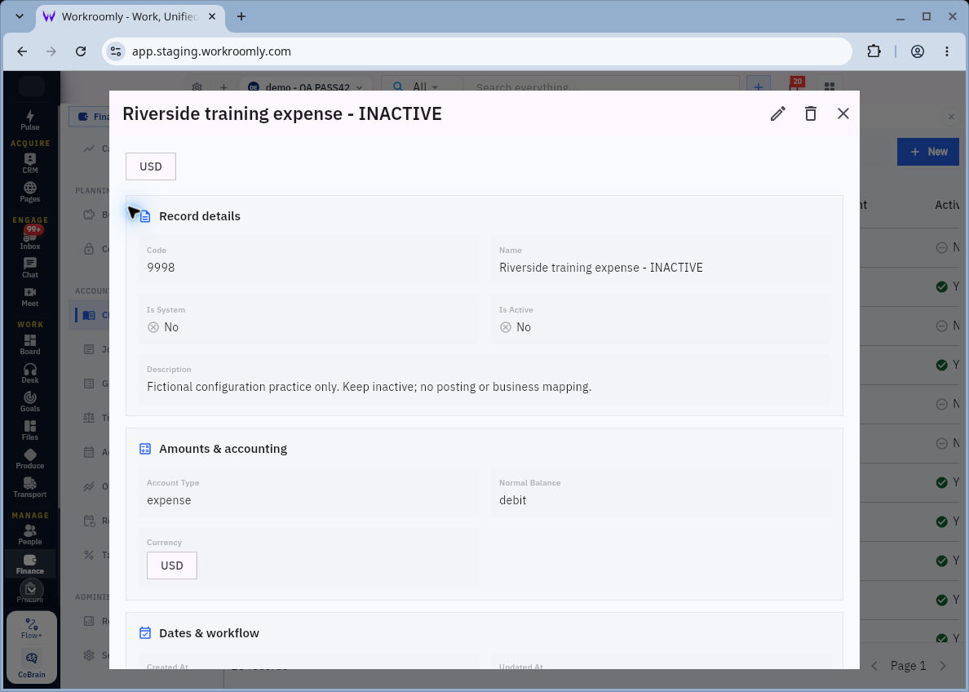Open Chrome three-dot menu
This screenshot has height=692, width=969.
[947, 51]
